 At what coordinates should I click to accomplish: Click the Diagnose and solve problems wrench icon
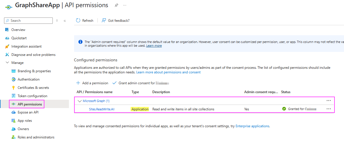coord(7,54)
